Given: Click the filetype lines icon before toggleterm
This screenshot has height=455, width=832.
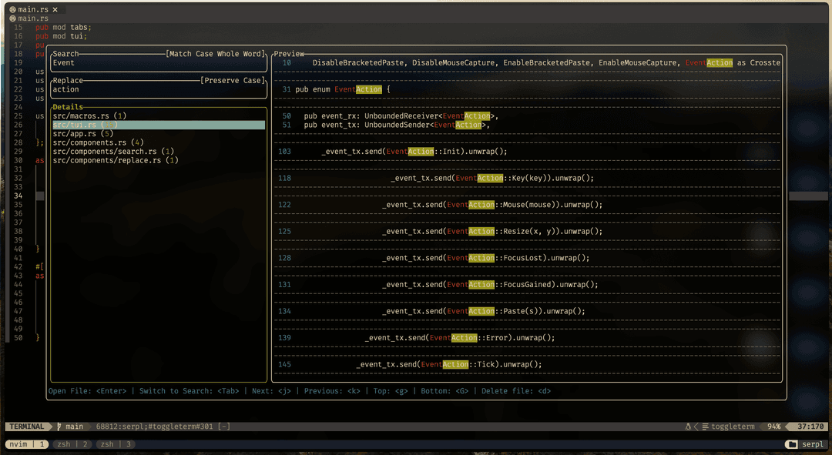Looking at the screenshot, I should (705, 427).
